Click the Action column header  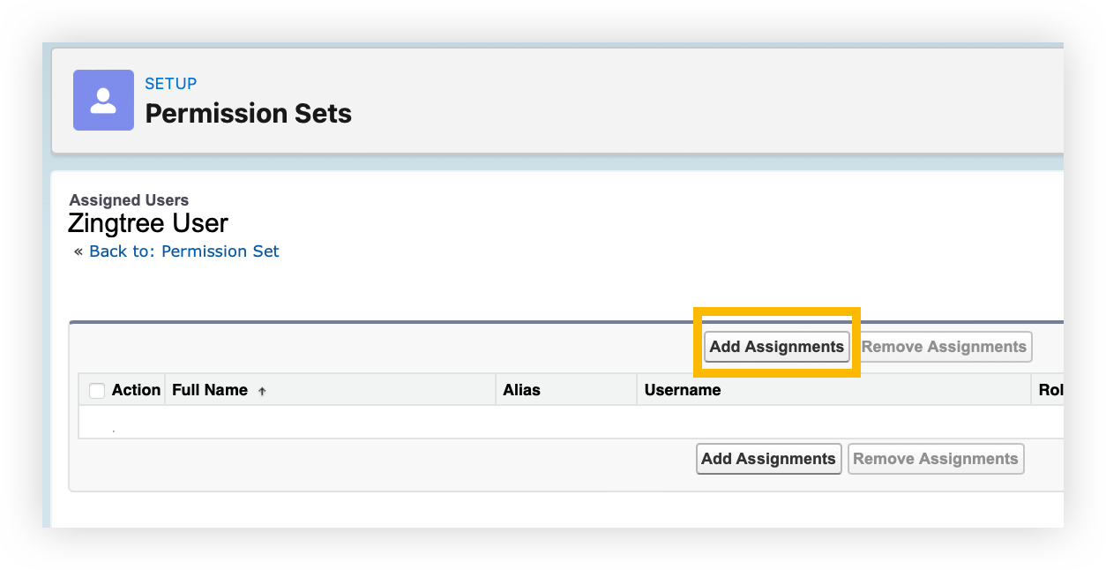[x=136, y=390]
